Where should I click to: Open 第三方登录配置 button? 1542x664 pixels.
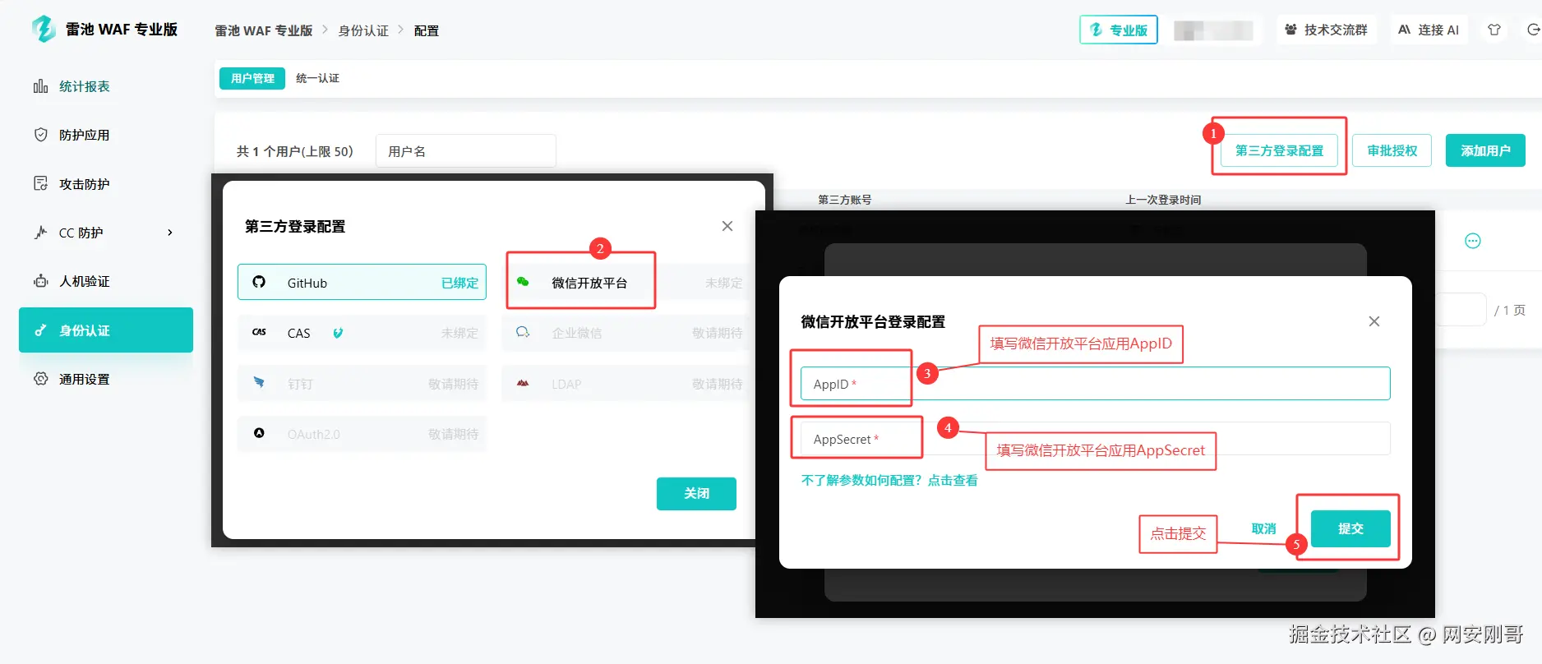(1279, 150)
